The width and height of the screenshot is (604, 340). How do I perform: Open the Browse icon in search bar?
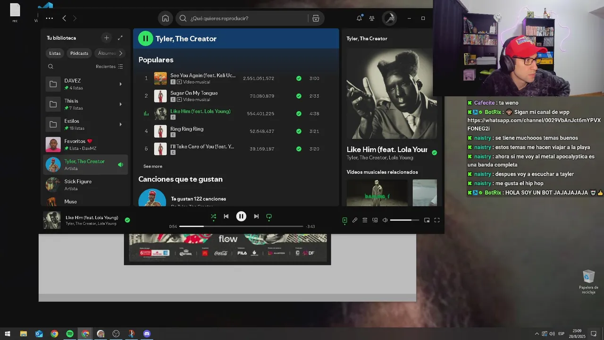(x=316, y=18)
